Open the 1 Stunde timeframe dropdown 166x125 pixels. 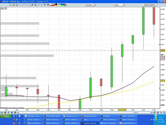click(119, 5)
